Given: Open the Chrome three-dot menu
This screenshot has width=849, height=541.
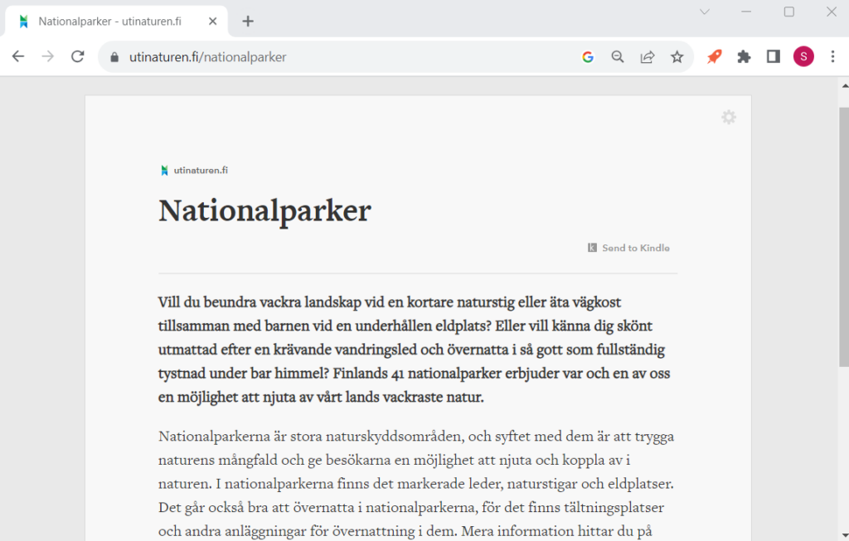Looking at the screenshot, I should tap(832, 56).
